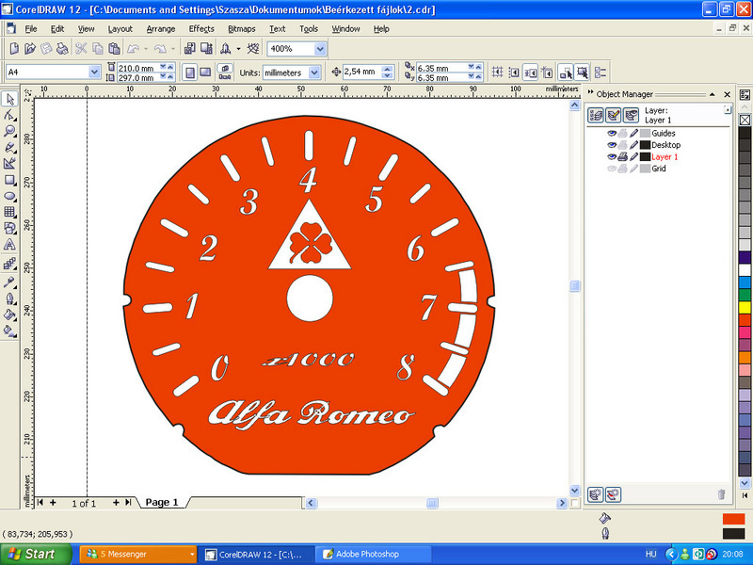Viewport: 753px width, 565px height.
Task: Select the Page 1 tab
Action: pyautogui.click(x=162, y=502)
